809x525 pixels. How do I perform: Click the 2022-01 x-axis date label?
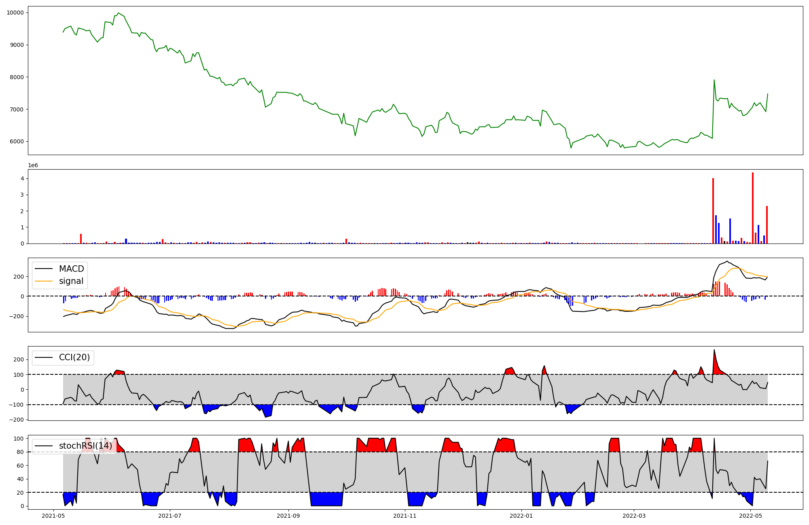[x=521, y=516]
